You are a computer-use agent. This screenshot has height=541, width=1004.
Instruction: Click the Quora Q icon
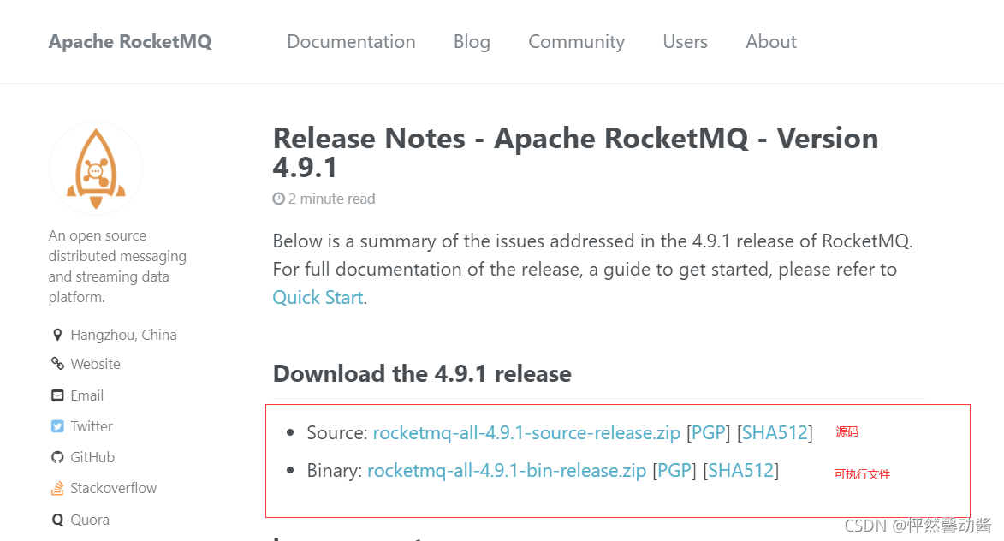click(57, 520)
